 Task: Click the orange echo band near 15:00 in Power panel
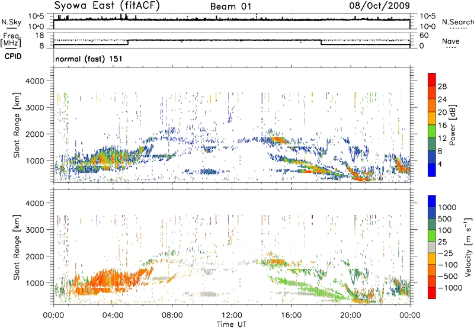[277, 139]
